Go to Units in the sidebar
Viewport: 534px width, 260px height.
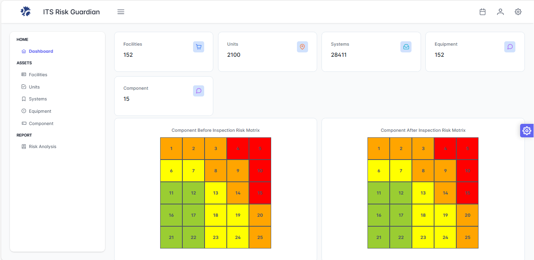tap(34, 87)
